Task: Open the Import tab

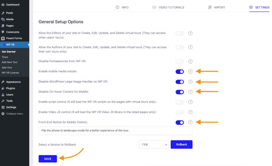Action: [x=217, y=7]
